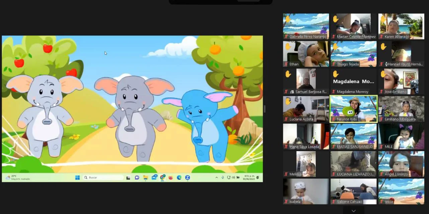Select the MATIAS SANJUANELO video tile
Image resolution: width=429 pixels, height=214 pixels.
[353, 136]
